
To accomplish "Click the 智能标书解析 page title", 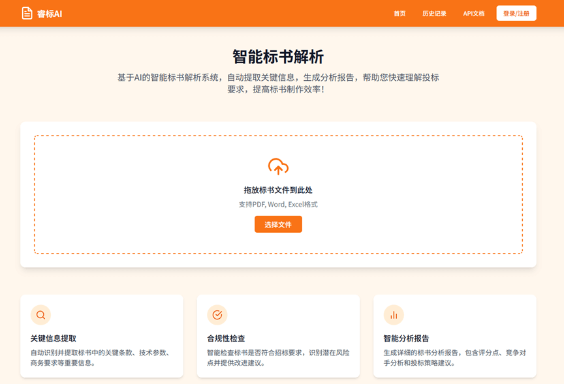I will (x=278, y=56).
